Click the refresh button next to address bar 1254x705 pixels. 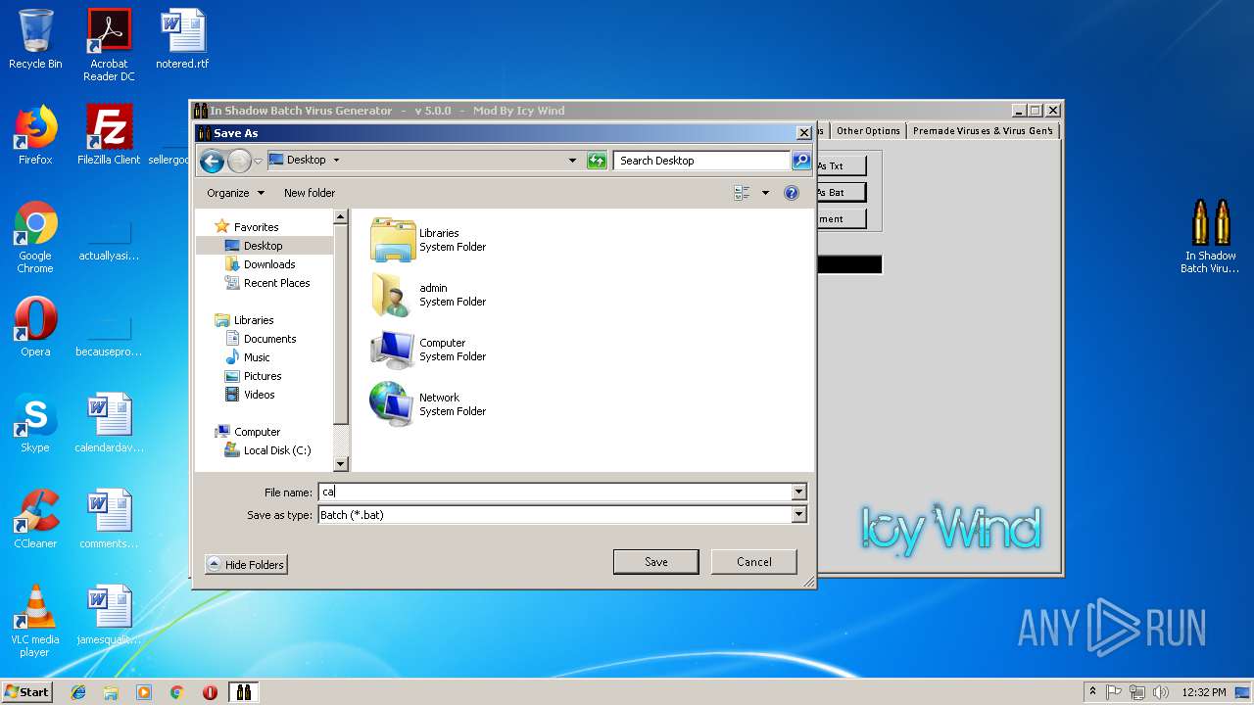(x=597, y=161)
